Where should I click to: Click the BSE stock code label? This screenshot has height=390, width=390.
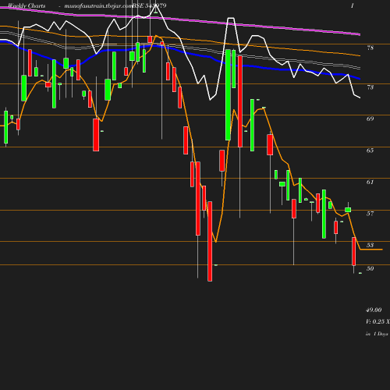[149, 5]
